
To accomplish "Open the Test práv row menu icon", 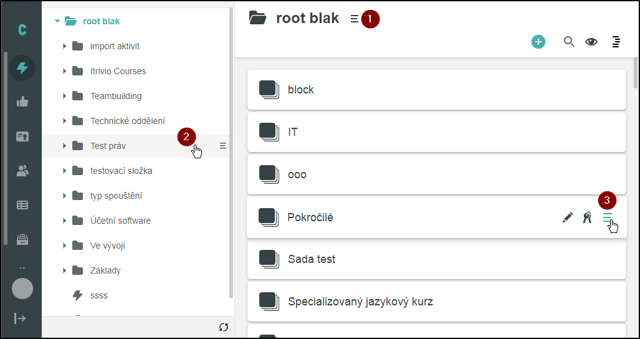I will coord(222,146).
